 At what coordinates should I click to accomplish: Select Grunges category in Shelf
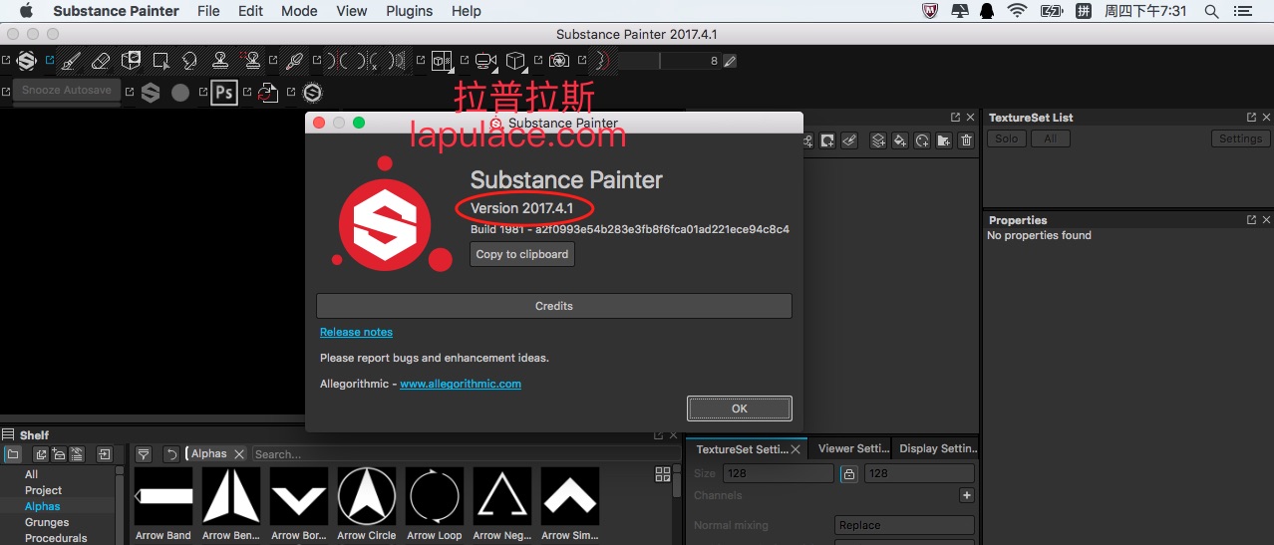pyautogui.click(x=47, y=522)
